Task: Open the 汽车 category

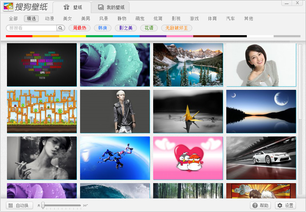Action: pyautogui.click(x=230, y=18)
